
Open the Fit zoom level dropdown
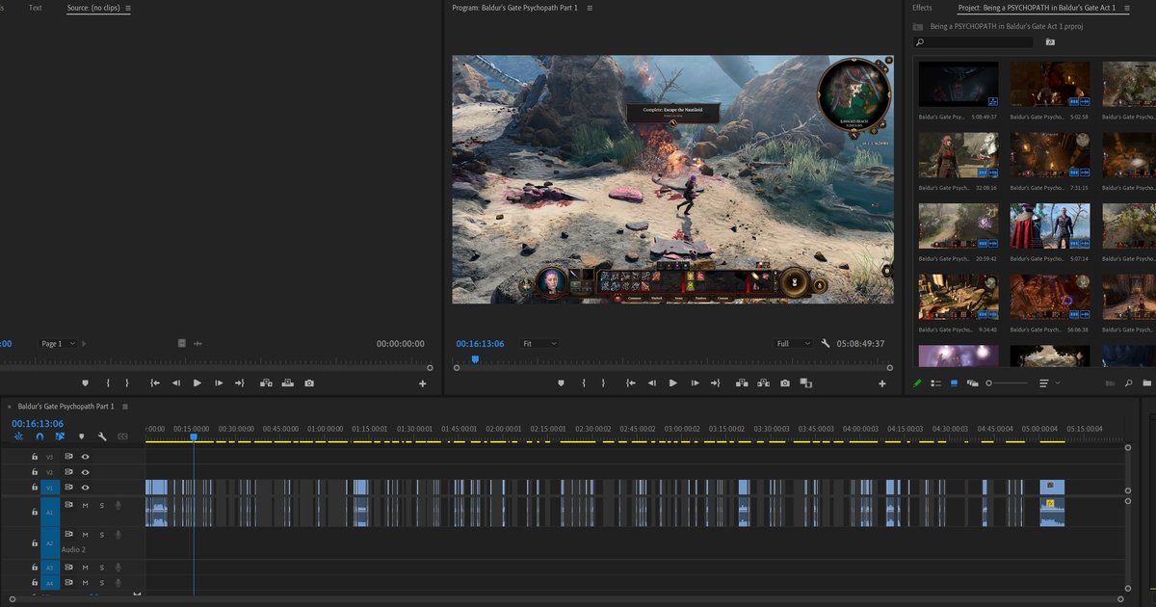coord(539,343)
